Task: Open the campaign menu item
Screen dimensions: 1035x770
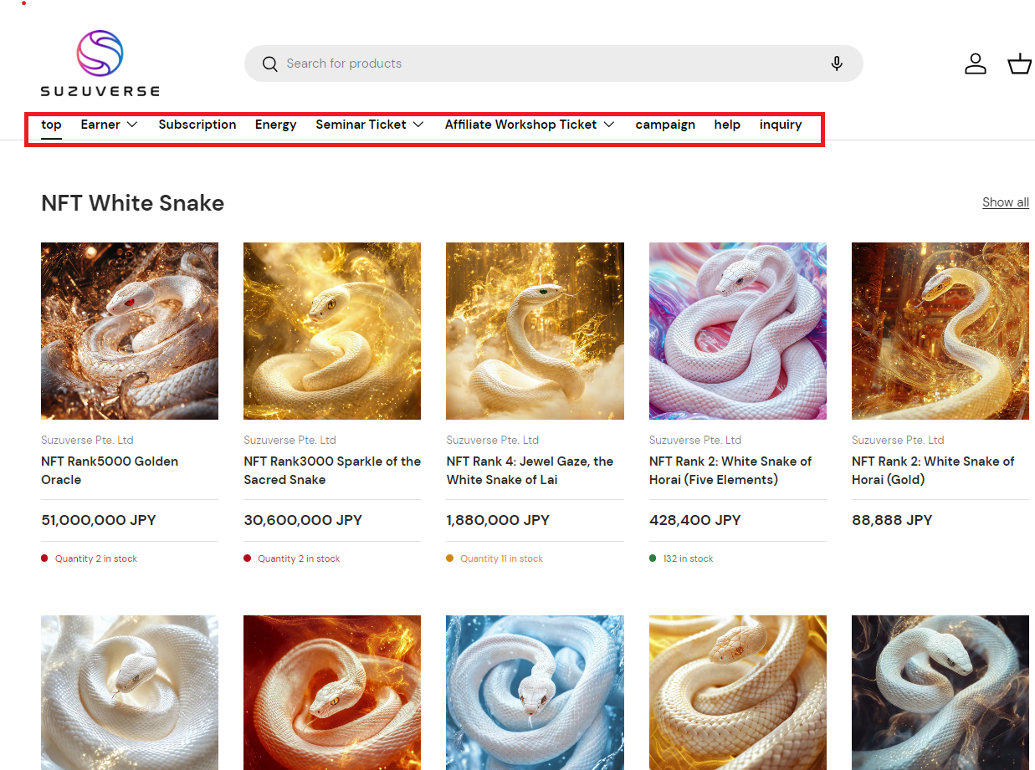Action: [x=665, y=125]
